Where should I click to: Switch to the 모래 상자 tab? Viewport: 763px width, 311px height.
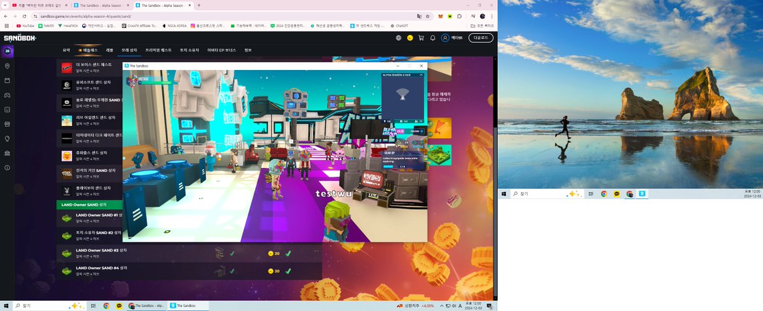point(129,50)
